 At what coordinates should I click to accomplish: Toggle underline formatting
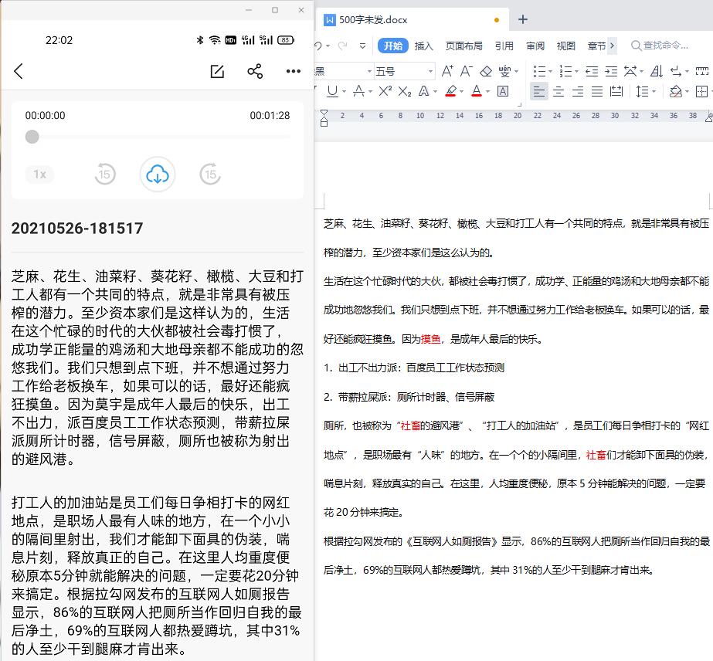tap(333, 92)
